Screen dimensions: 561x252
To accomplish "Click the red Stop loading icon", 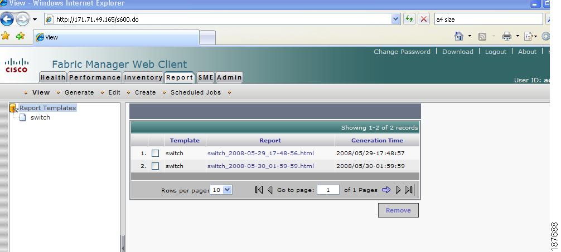I will coord(424,19).
